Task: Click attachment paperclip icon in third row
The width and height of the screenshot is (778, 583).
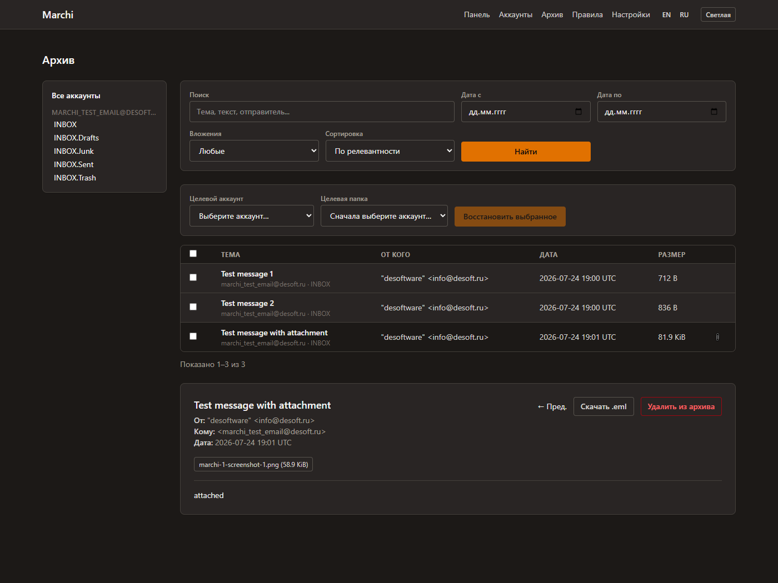Action: (717, 337)
